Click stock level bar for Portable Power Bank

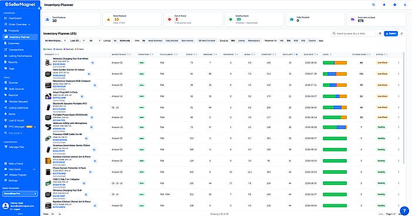335,117
